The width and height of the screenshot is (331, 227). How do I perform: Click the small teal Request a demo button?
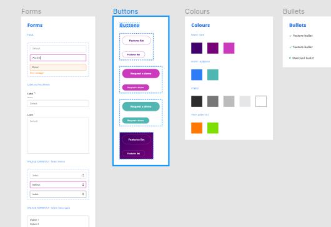tap(136, 121)
